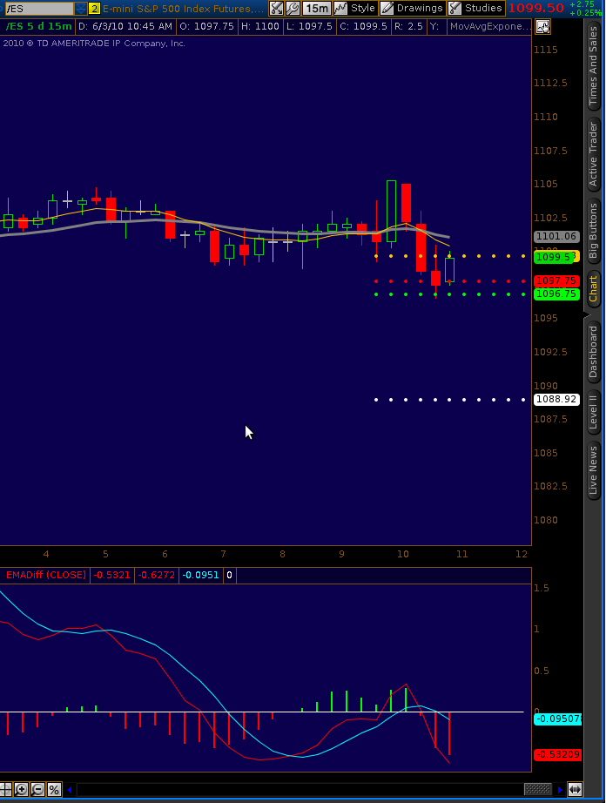Click the green 1096.75 price bubble
Screen dimensions: 606x803
point(556,294)
